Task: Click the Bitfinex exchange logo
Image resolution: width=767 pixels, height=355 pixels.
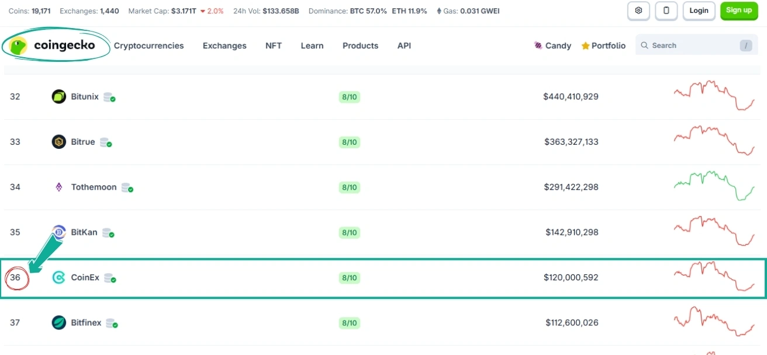Action: [x=59, y=322]
